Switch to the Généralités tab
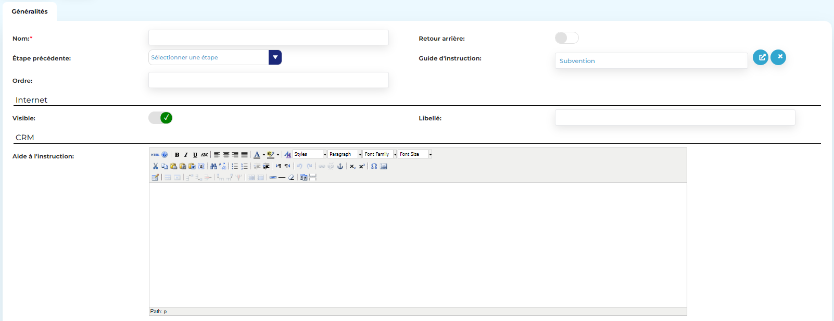The image size is (834, 321). 30,11
